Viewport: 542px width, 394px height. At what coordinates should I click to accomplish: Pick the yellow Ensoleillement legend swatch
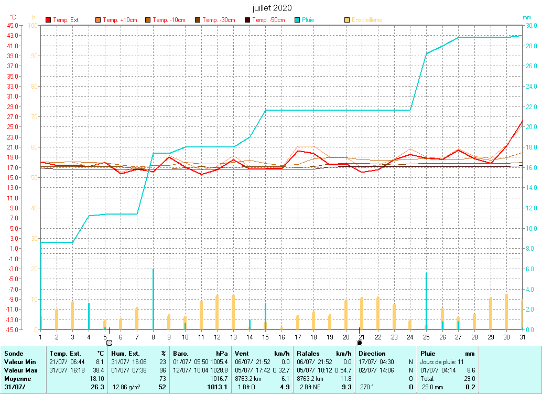pos(347,20)
